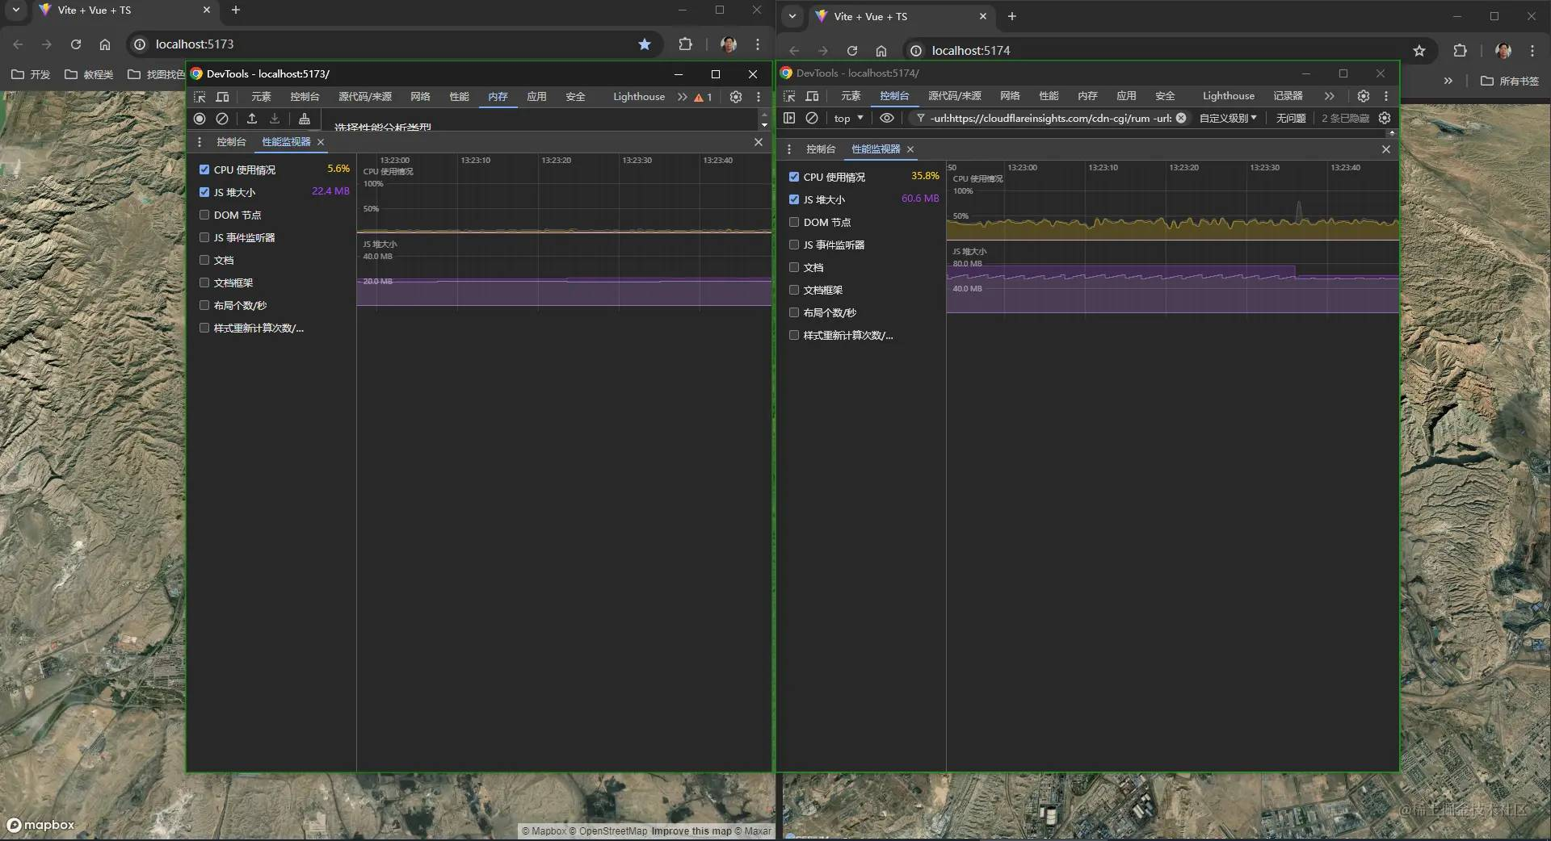
Task: Close 性能监视器 drawer tab in right DevTools
Action: tap(910, 149)
